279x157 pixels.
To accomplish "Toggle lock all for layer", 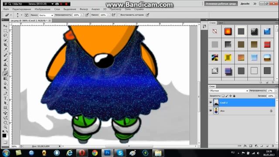I will click(234, 96).
